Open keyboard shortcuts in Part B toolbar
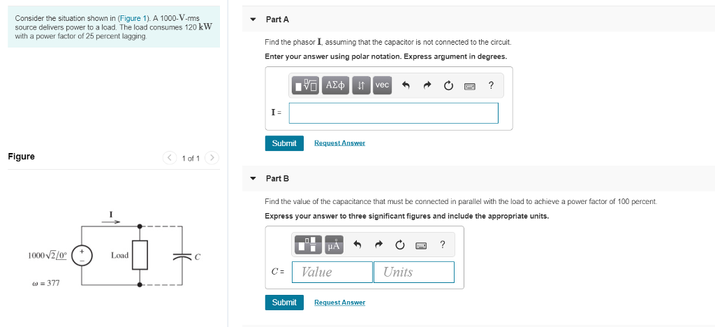The image size is (715, 327). point(421,245)
